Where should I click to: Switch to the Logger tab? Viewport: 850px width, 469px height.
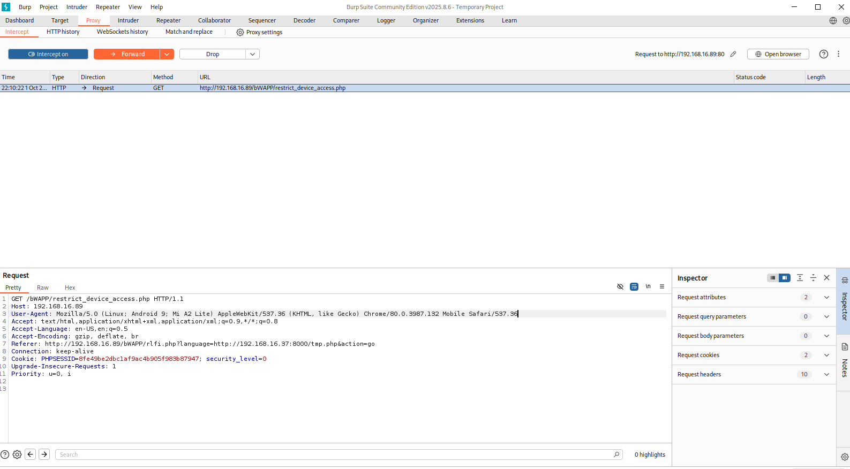(386, 20)
